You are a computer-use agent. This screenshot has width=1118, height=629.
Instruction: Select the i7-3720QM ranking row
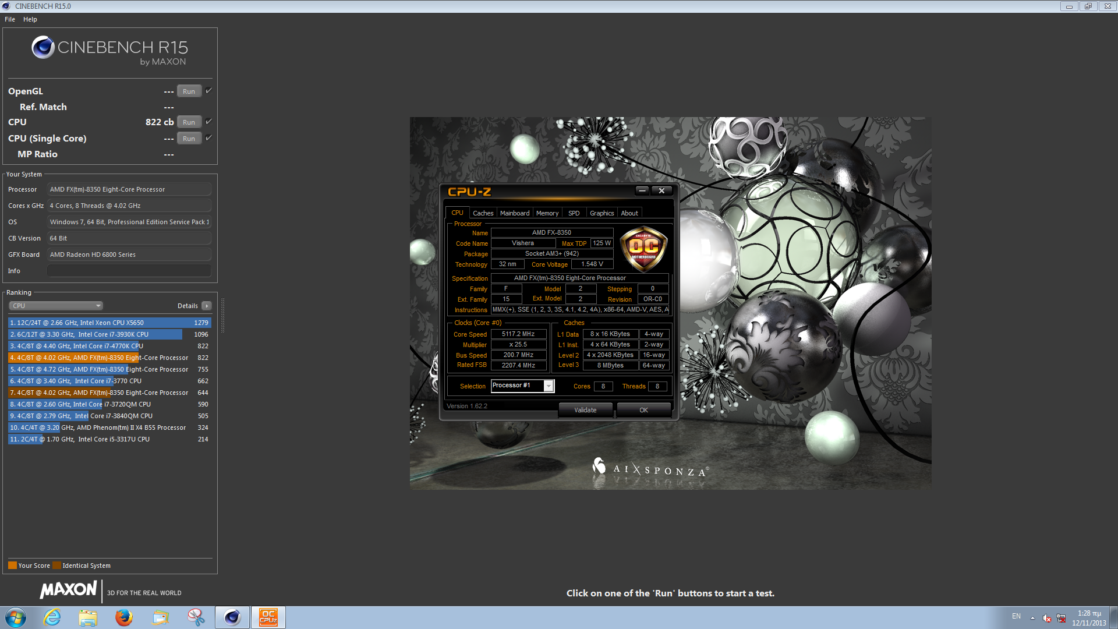click(x=109, y=404)
